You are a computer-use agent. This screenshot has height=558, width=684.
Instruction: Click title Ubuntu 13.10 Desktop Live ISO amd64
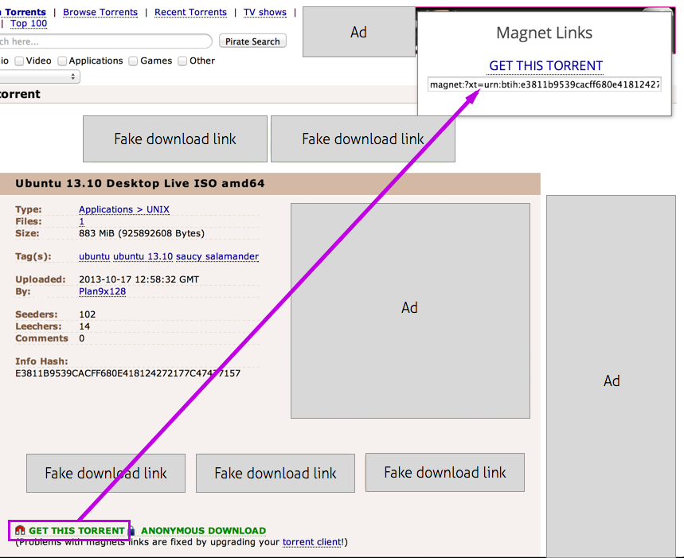[x=140, y=183]
